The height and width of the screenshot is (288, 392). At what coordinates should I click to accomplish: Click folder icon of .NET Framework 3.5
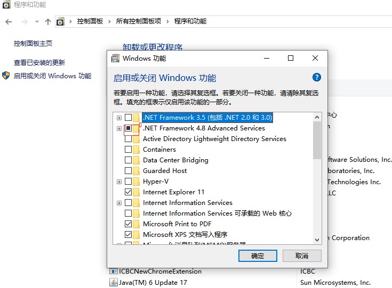[136, 117]
